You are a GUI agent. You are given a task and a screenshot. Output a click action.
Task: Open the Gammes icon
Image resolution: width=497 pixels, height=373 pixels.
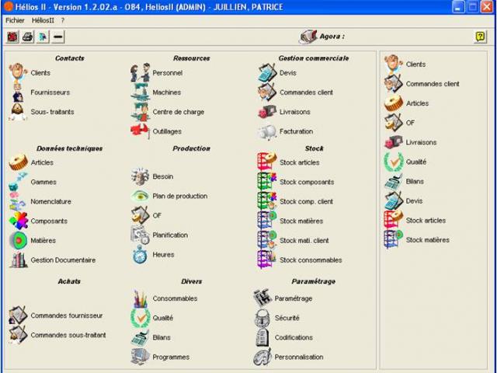point(18,182)
